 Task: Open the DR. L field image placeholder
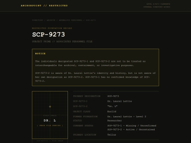tap(50, 115)
